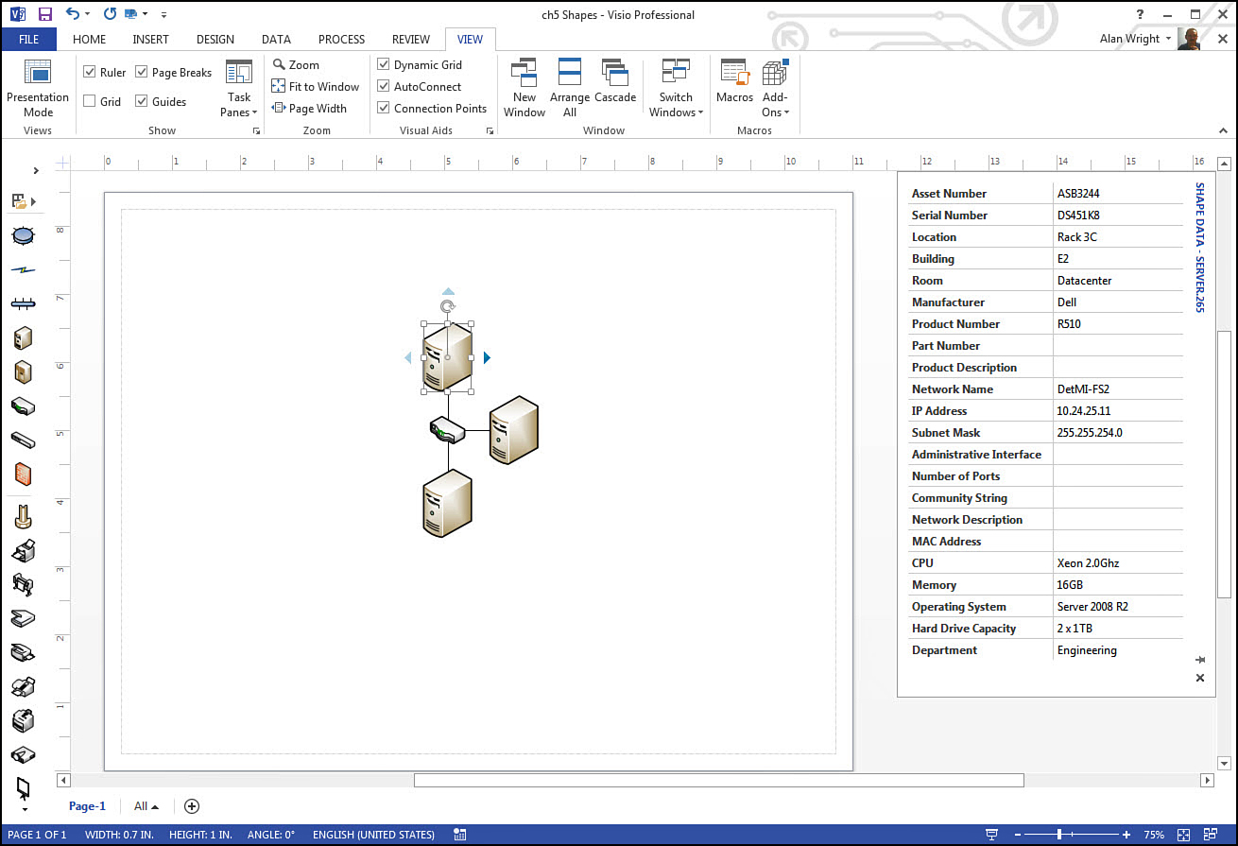
Task: Disable the Dynamic Grid option
Action: (x=383, y=64)
